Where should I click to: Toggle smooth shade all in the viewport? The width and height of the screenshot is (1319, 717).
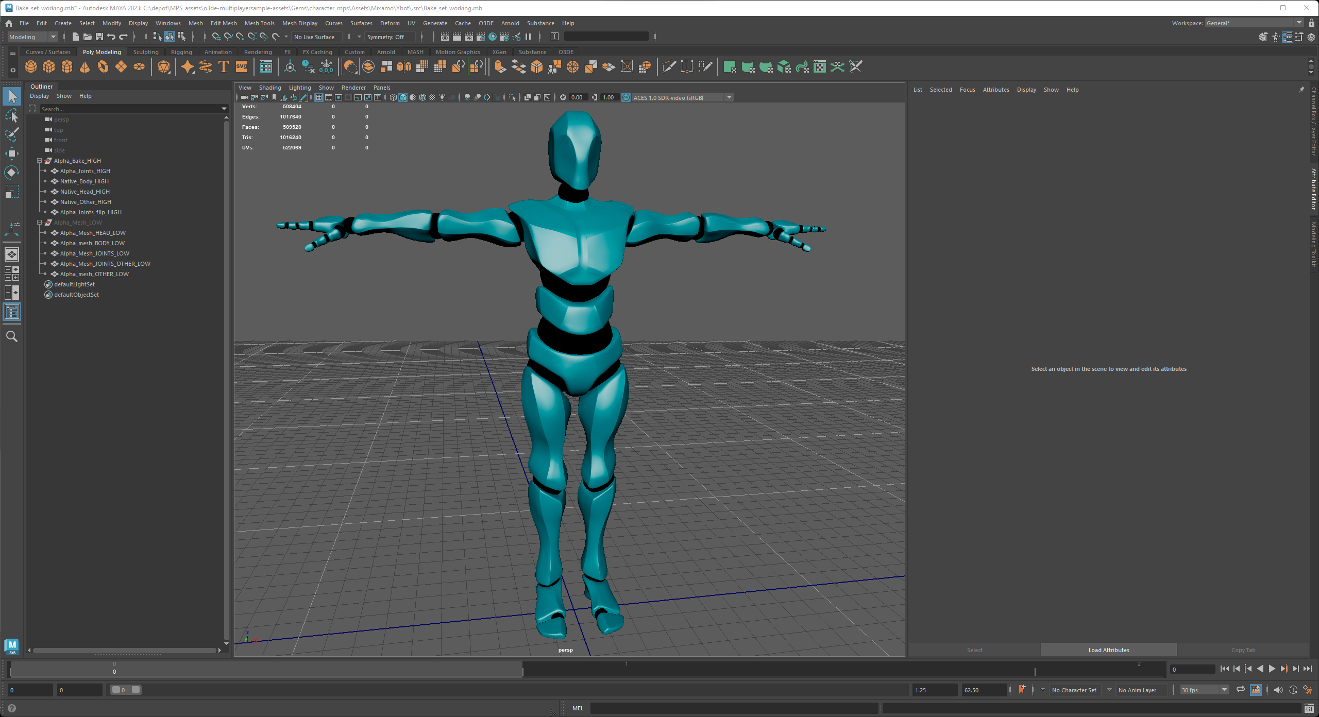(x=403, y=97)
